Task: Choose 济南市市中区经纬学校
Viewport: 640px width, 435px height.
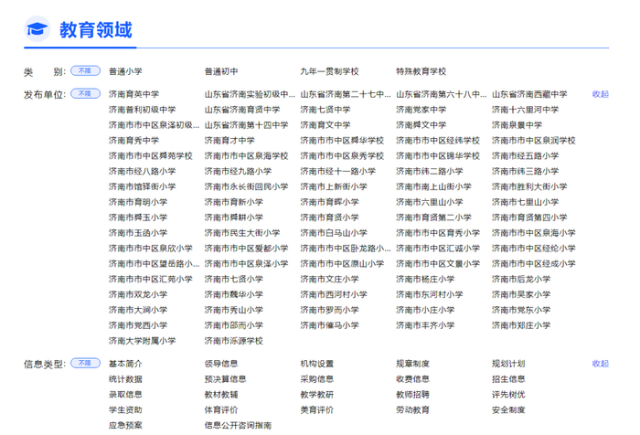Action: (438, 141)
